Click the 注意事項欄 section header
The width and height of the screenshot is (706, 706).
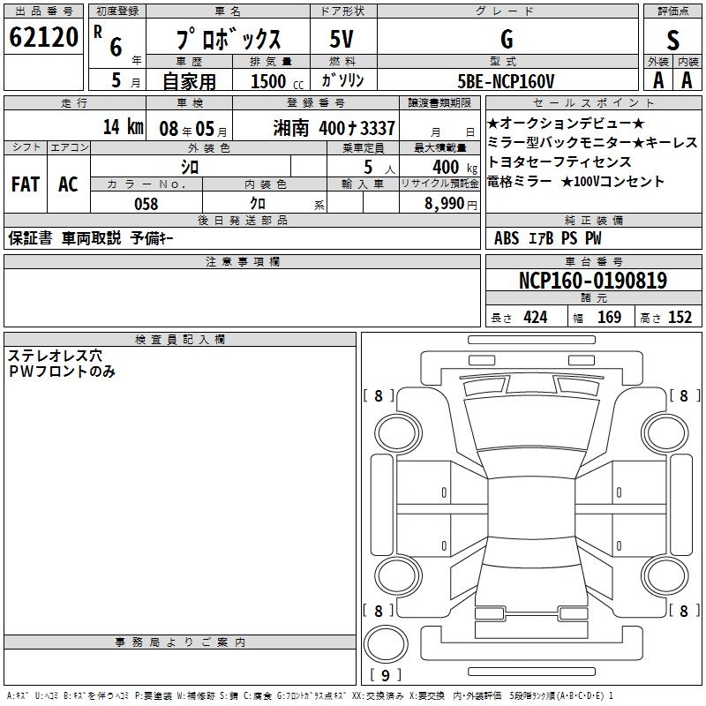tap(243, 262)
